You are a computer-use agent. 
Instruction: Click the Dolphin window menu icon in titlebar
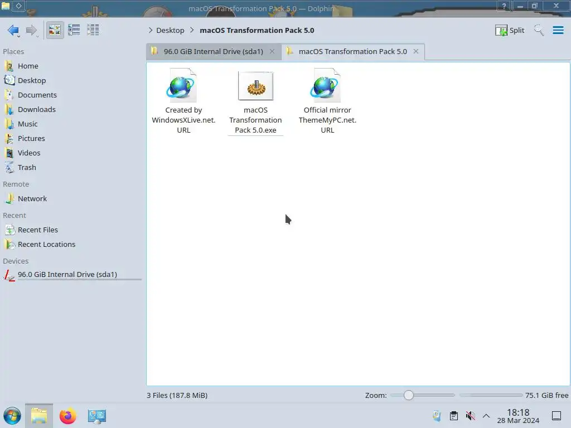pos(6,6)
